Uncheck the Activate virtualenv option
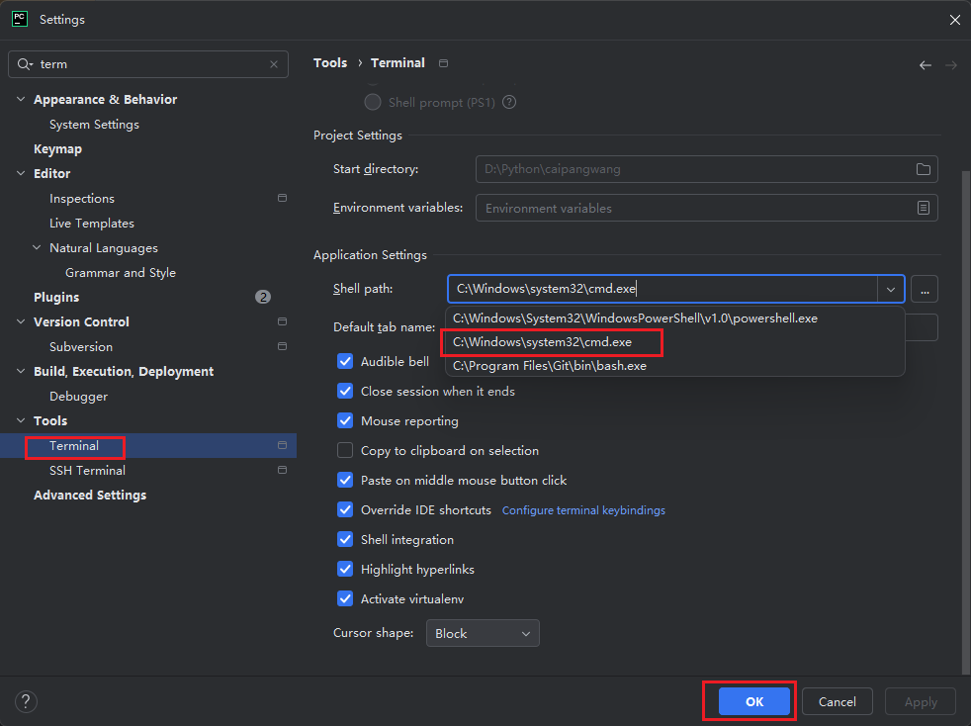The height and width of the screenshot is (726, 971). [345, 599]
